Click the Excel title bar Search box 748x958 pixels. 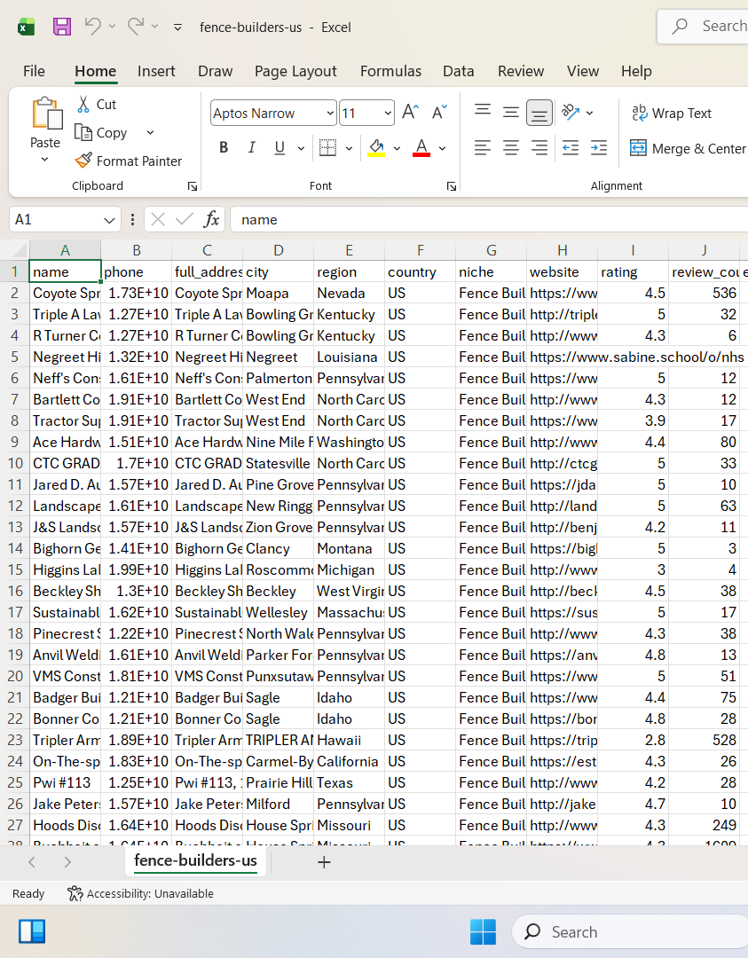tap(703, 27)
